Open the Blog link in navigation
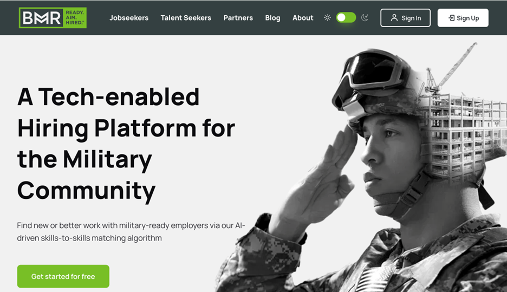 click(272, 18)
